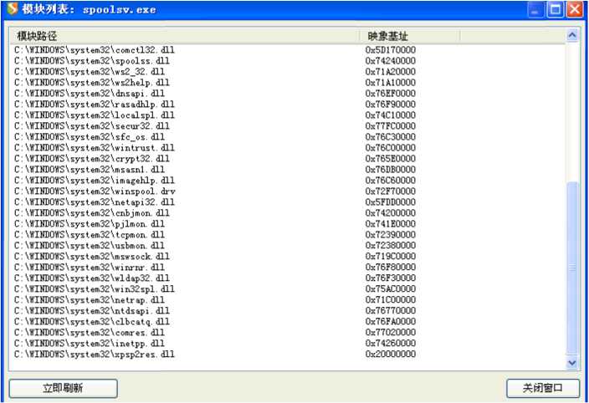Viewport: 589px width, 403px height.
Task: Click base address 0x765E0000
Action: [x=390, y=159]
